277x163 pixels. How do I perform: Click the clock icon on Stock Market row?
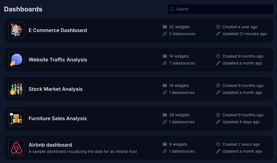coord(218,86)
